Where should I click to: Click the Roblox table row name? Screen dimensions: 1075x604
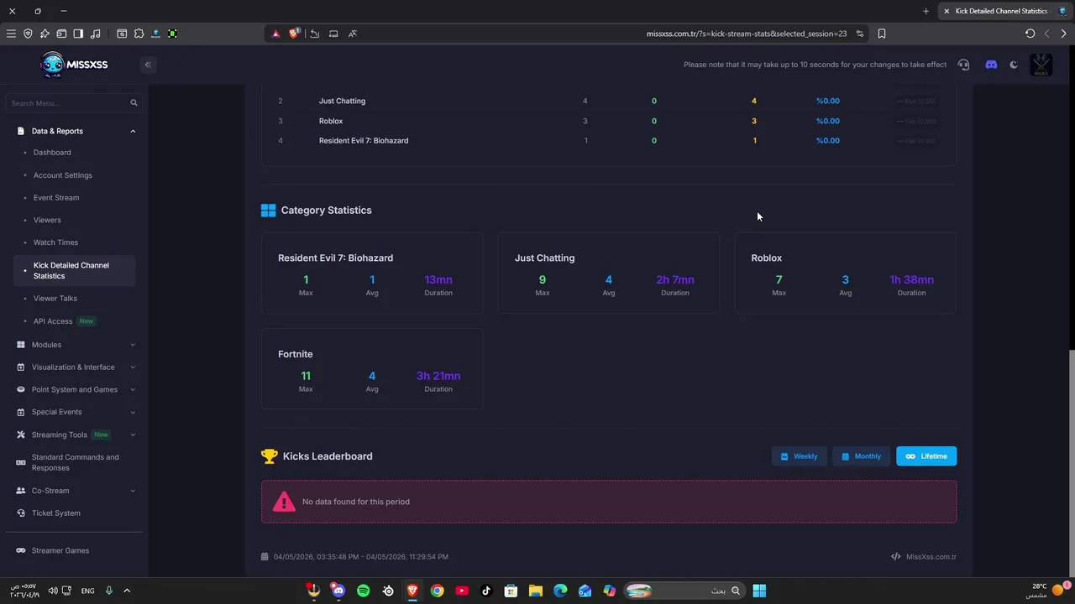(x=331, y=121)
